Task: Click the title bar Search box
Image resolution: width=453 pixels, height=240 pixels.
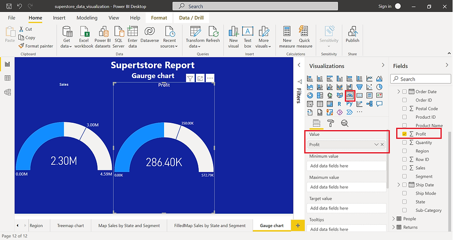Action: pos(255,6)
